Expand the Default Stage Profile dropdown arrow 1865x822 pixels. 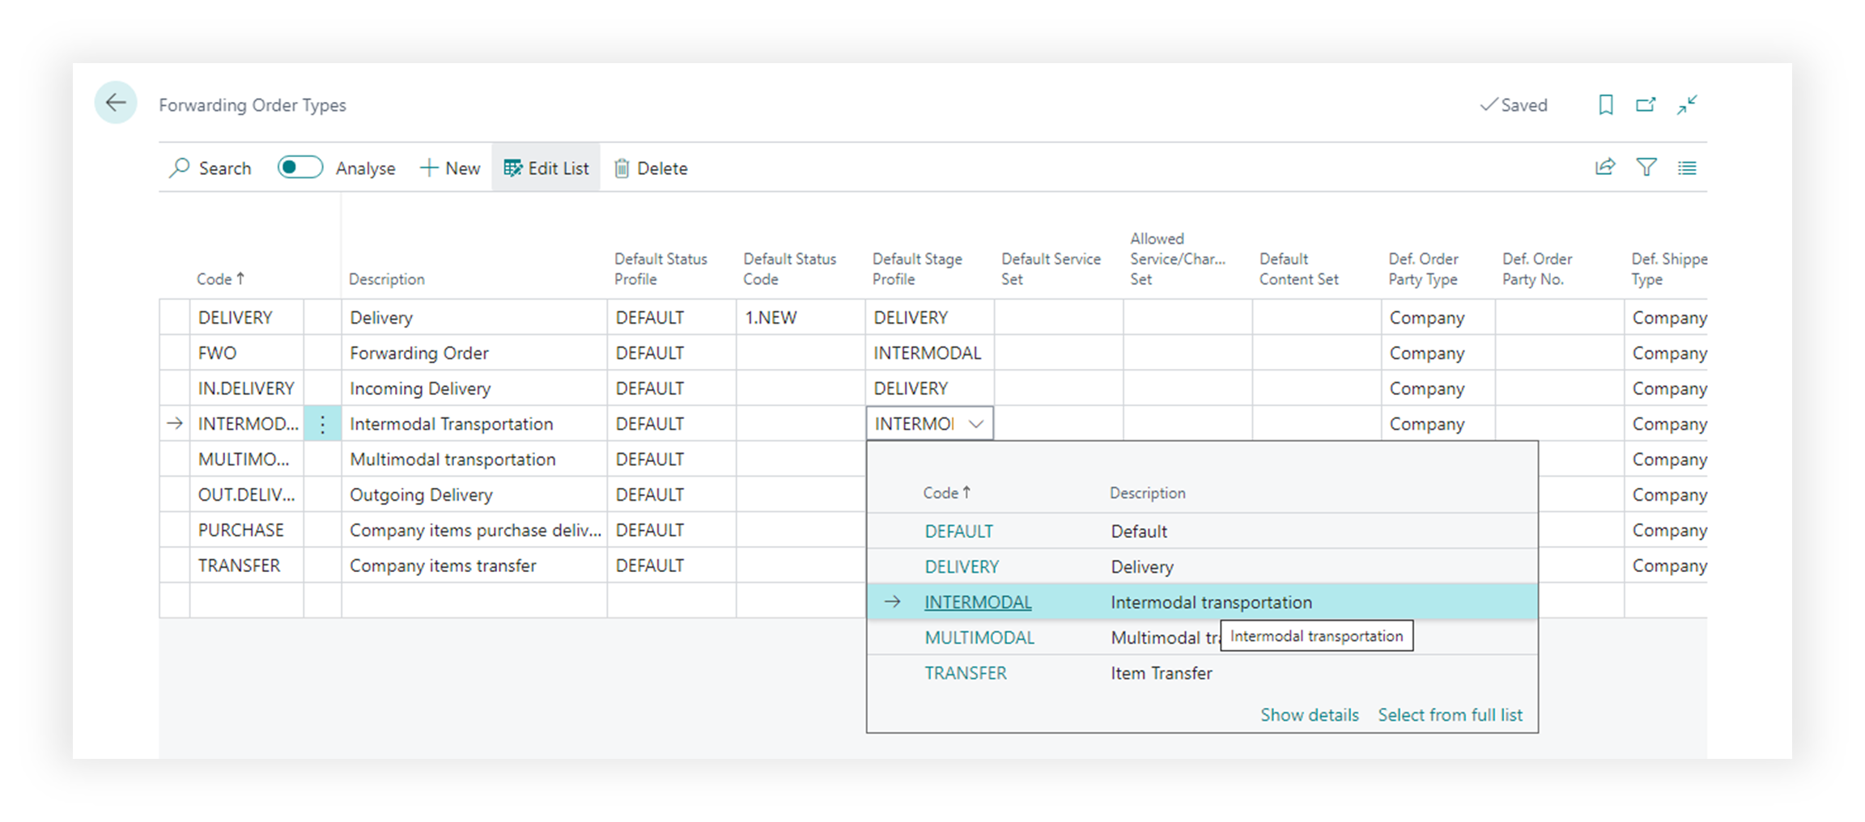(976, 424)
